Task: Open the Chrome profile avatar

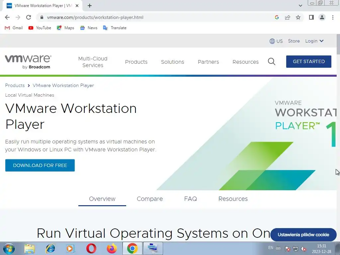Action: [322, 17]
